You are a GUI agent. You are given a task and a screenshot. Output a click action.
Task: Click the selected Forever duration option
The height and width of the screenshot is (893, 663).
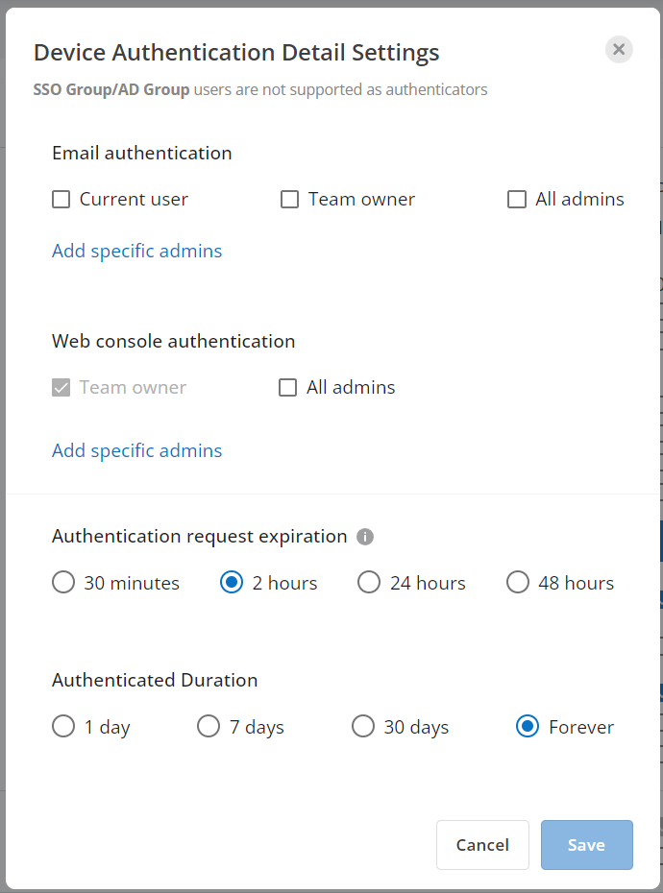pyautogui.click(x=528, y=727)
